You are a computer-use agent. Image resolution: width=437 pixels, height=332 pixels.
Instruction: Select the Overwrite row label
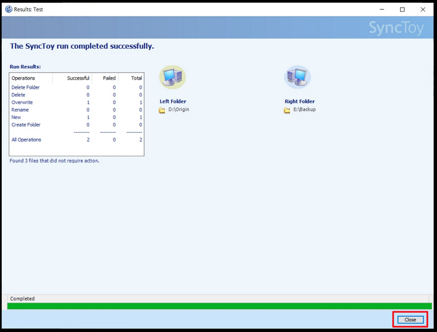click(x=22, y=103)
